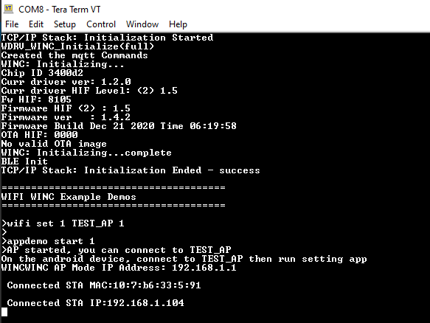Click the 'No valid OTA image' line

point(54,144)
